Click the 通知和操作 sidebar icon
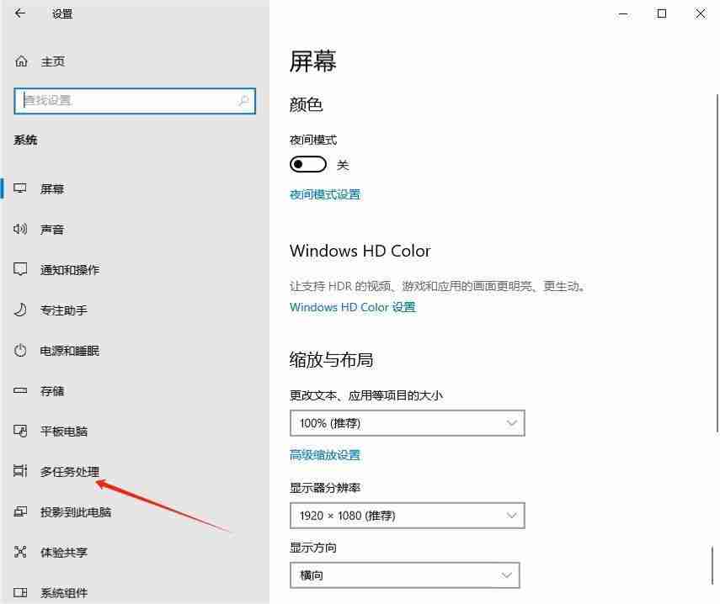 (x=20, y=269)
